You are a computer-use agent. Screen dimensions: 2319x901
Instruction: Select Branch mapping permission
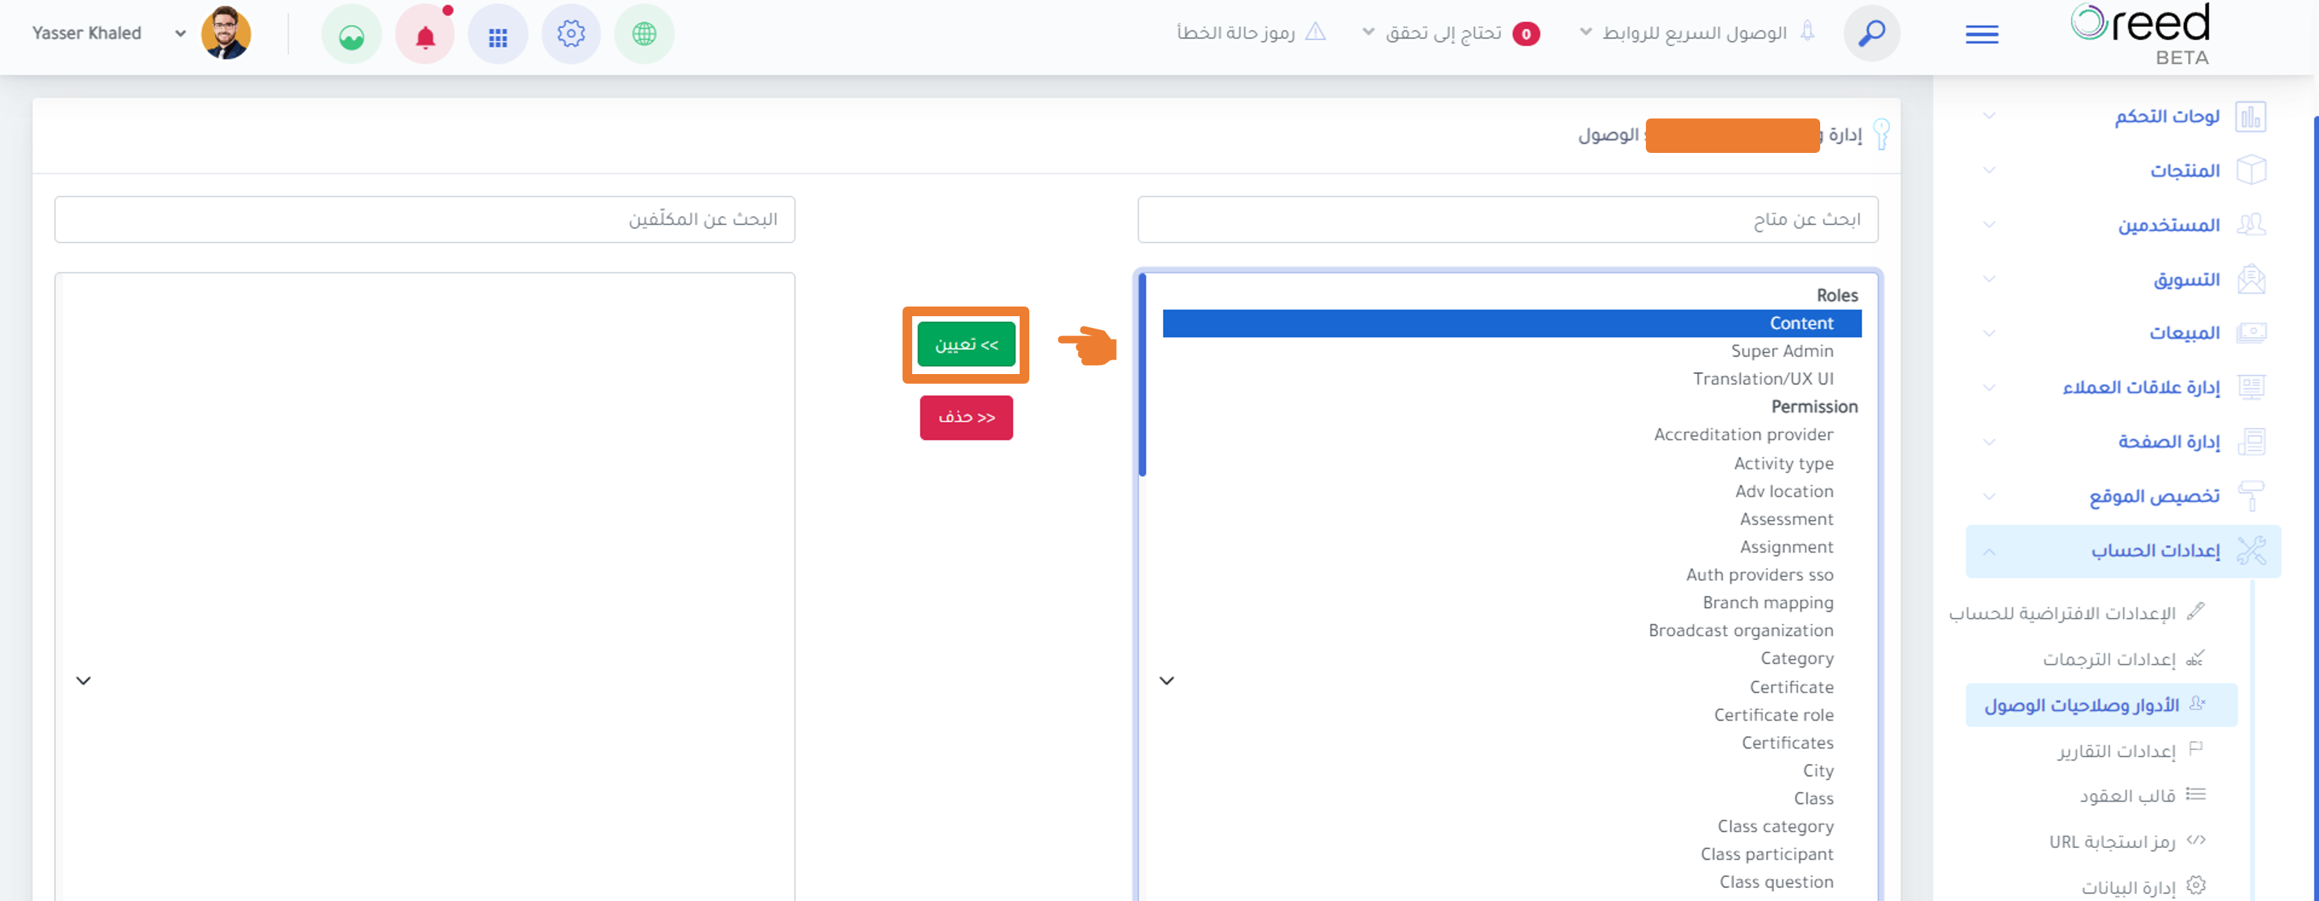(1512, 603)
